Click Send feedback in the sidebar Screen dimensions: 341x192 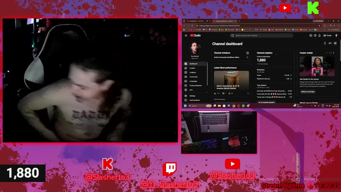pos(195,100)
